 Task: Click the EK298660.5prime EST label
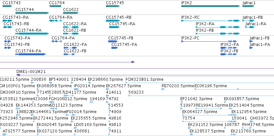point(105,79)
